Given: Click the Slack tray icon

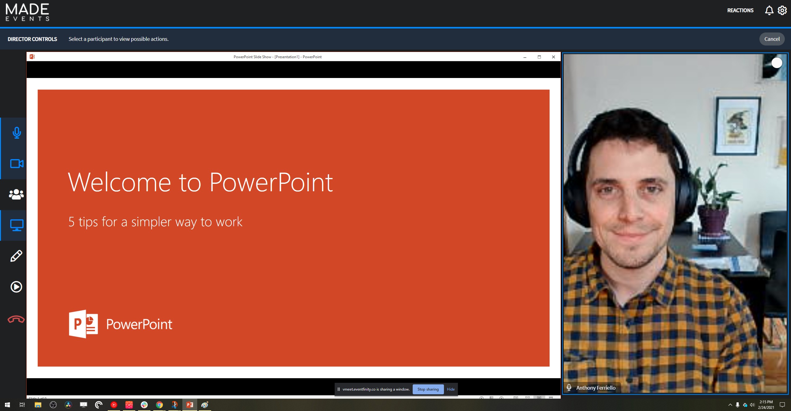Looking at the screenshot, I should coord(745,405).
